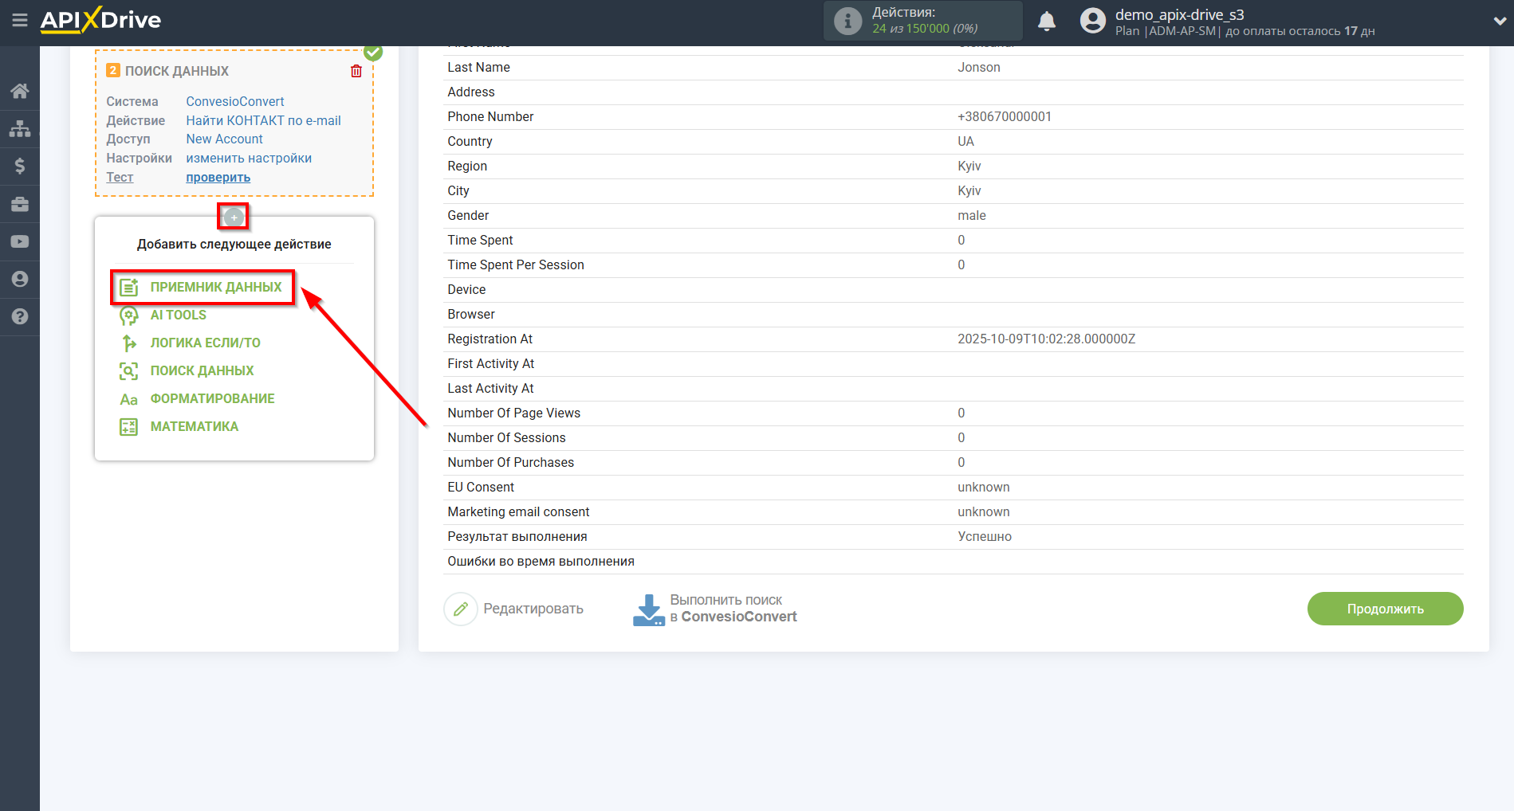The image size is (1514, 811).
Task: Select ЛОГИКА ЕСЛИ/ТО action option
Action: [205, 343]
